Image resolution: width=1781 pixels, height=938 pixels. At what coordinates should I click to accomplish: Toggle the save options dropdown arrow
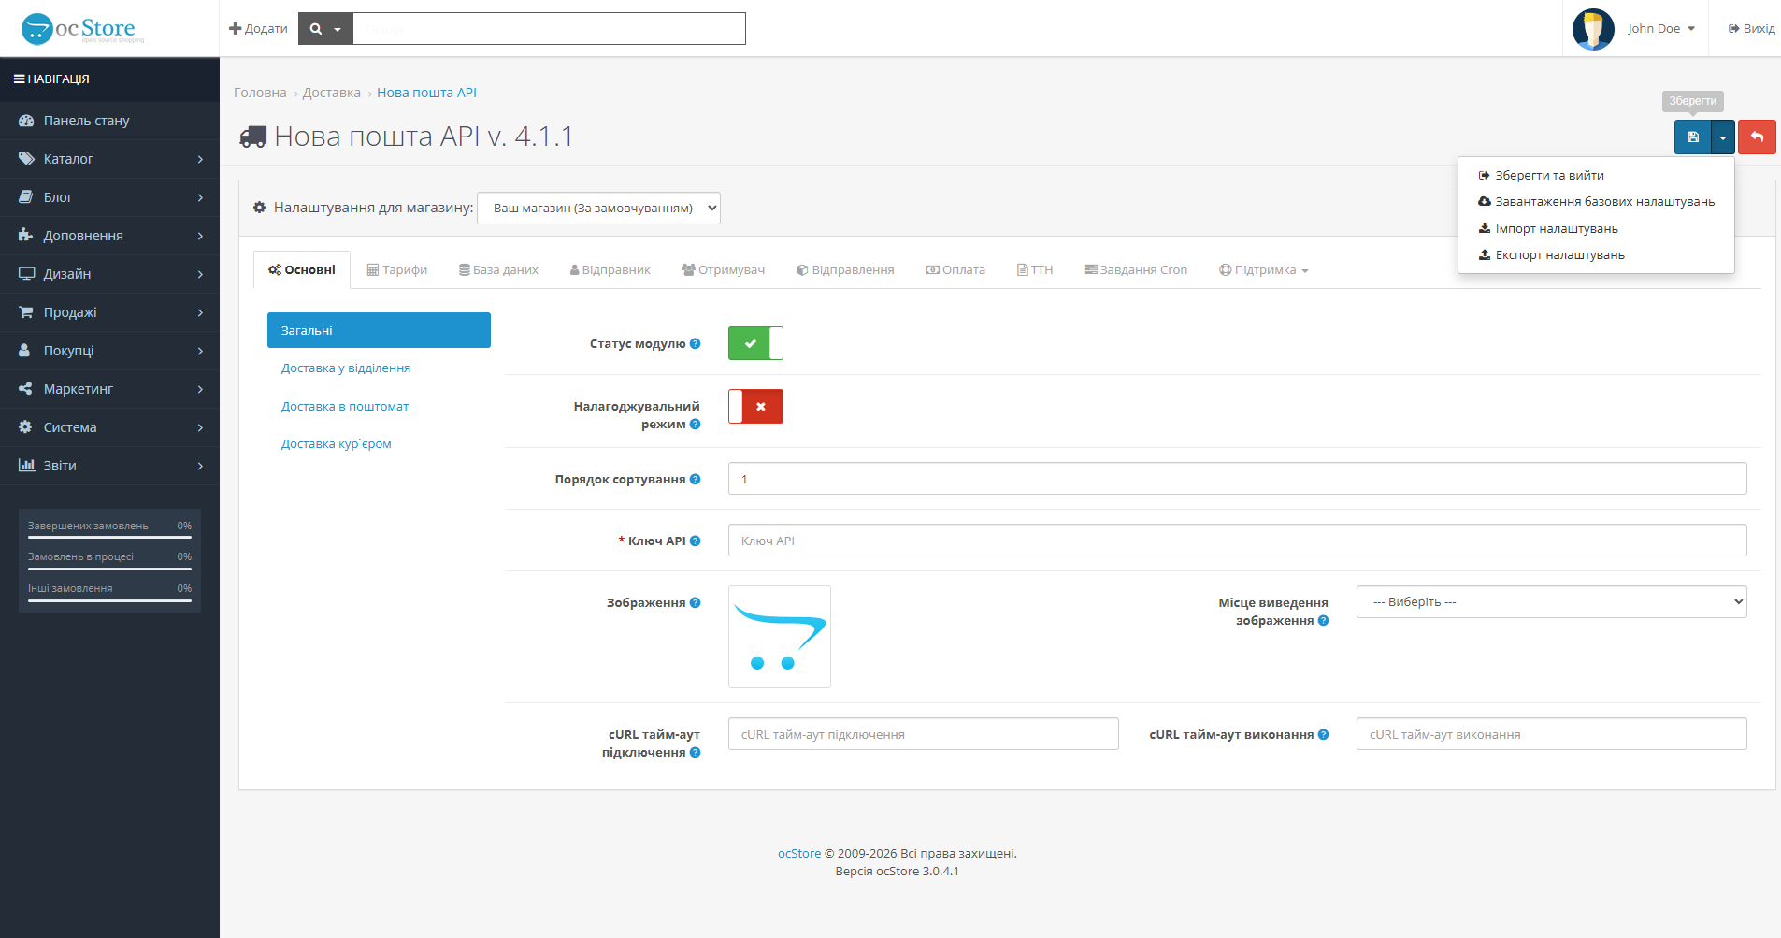tap(1722, 137)
